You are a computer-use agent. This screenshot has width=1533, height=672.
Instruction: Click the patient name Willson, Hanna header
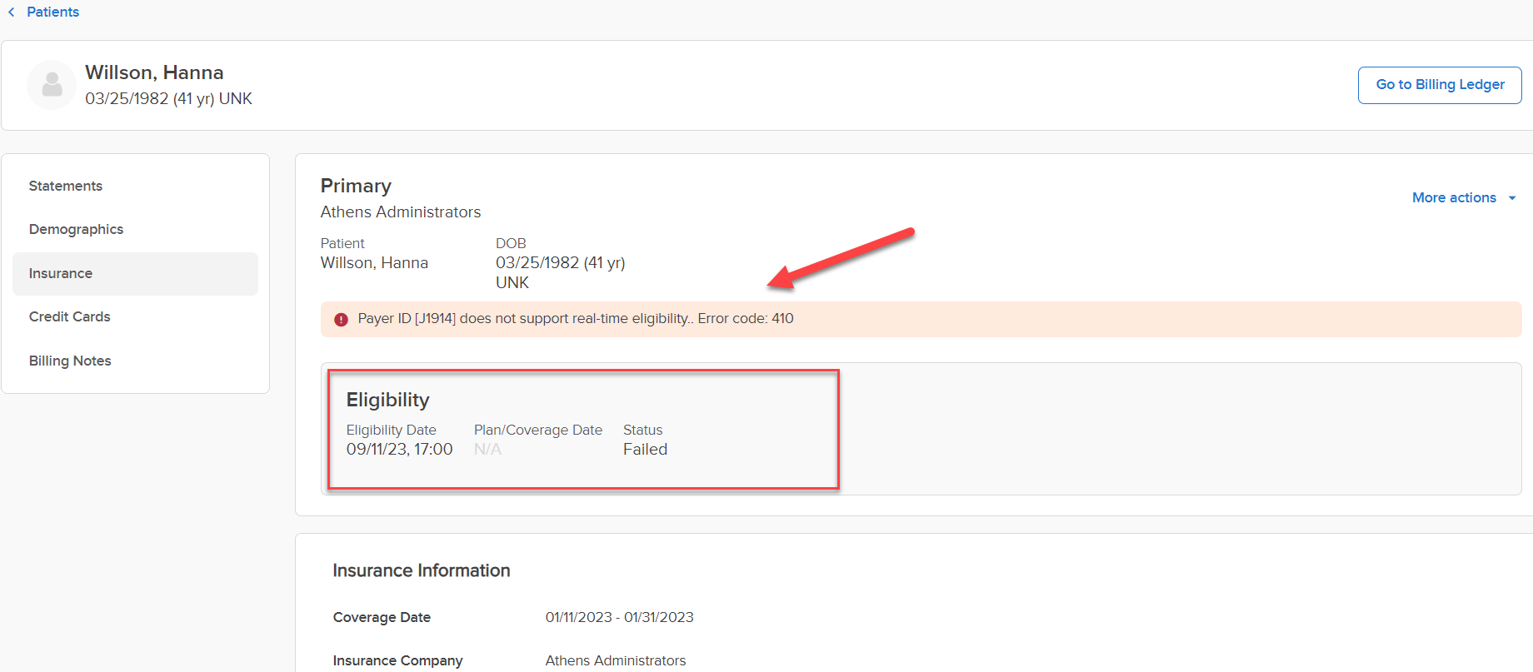point(154,73)
